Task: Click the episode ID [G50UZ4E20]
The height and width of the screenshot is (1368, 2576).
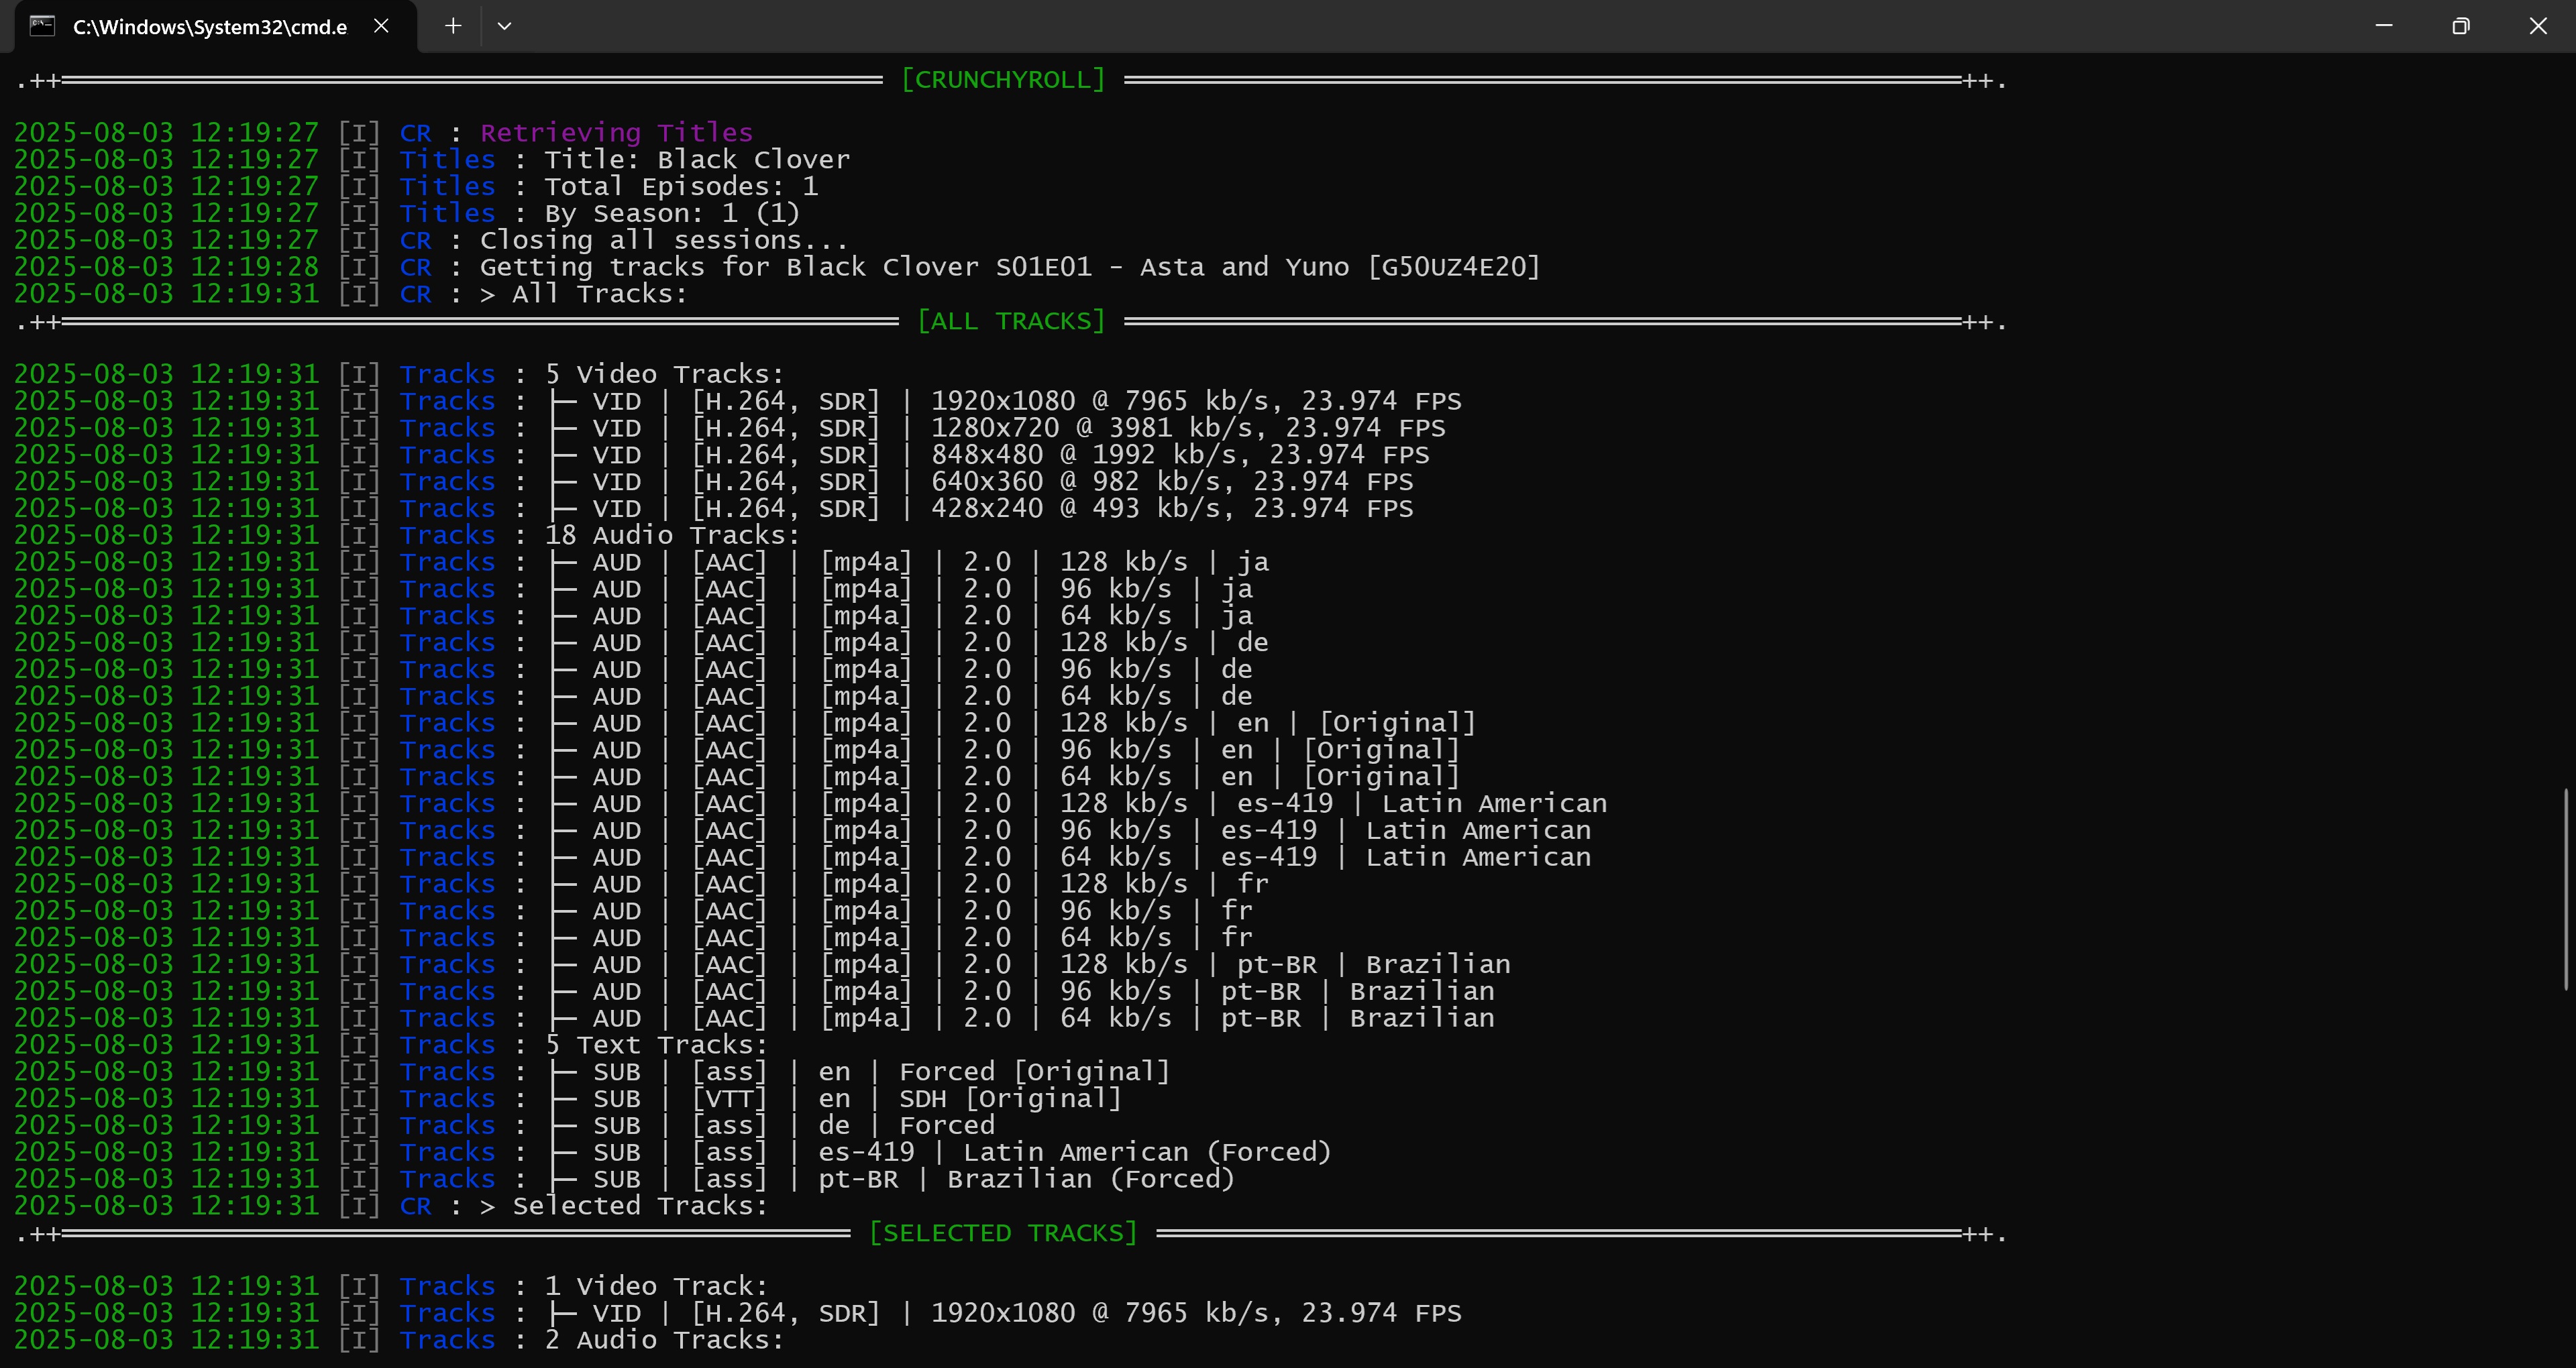Action: click(1454, 267)
